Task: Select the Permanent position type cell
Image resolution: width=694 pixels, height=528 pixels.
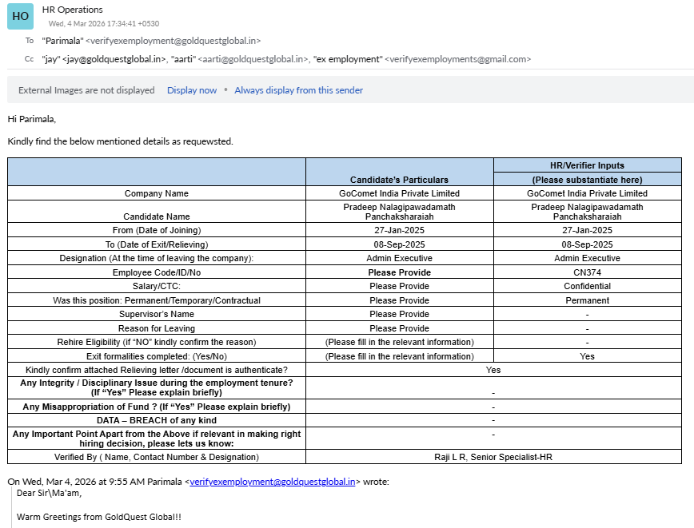Action: (587, 300)
